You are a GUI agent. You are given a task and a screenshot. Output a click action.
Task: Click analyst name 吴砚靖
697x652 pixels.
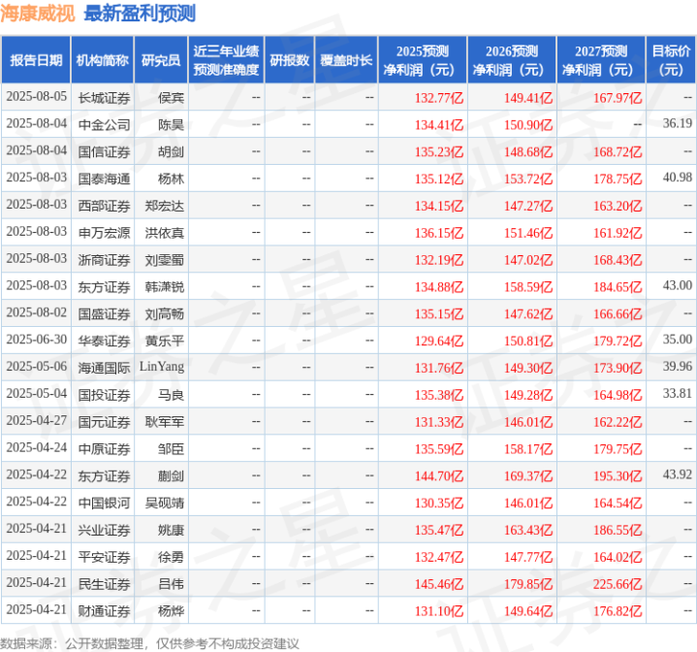(164, 503)
